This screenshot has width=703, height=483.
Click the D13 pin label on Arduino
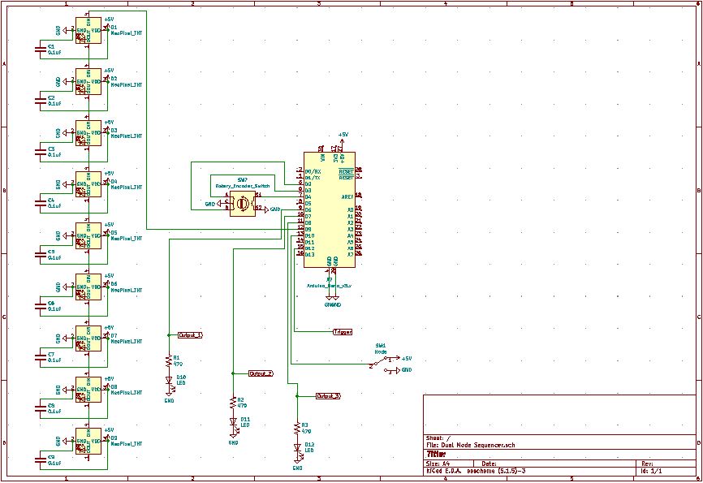coord(309,255)
